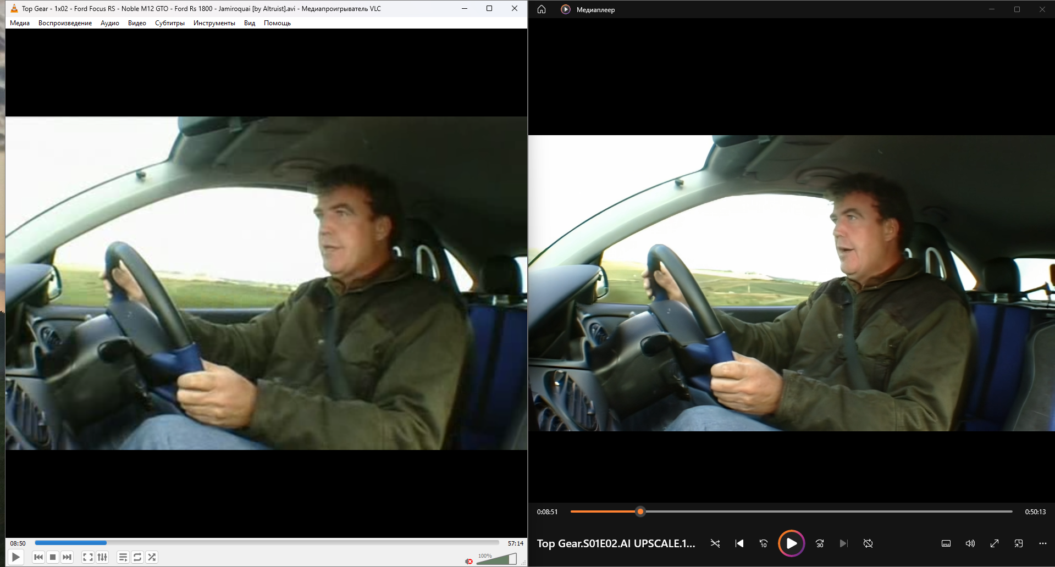Go to previous item in Media Player
Image resolution: width=1055 pixels, height=567 pixels.
pos(739,543)
